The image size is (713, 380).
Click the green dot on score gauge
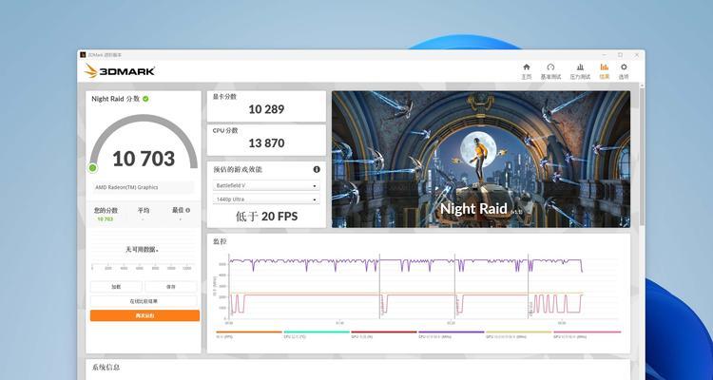coord(93,168)
